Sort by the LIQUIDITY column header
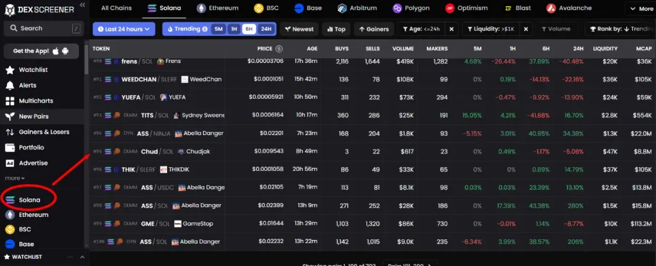The width and height of the screenshot is (656, 266). tap(605, 49)
